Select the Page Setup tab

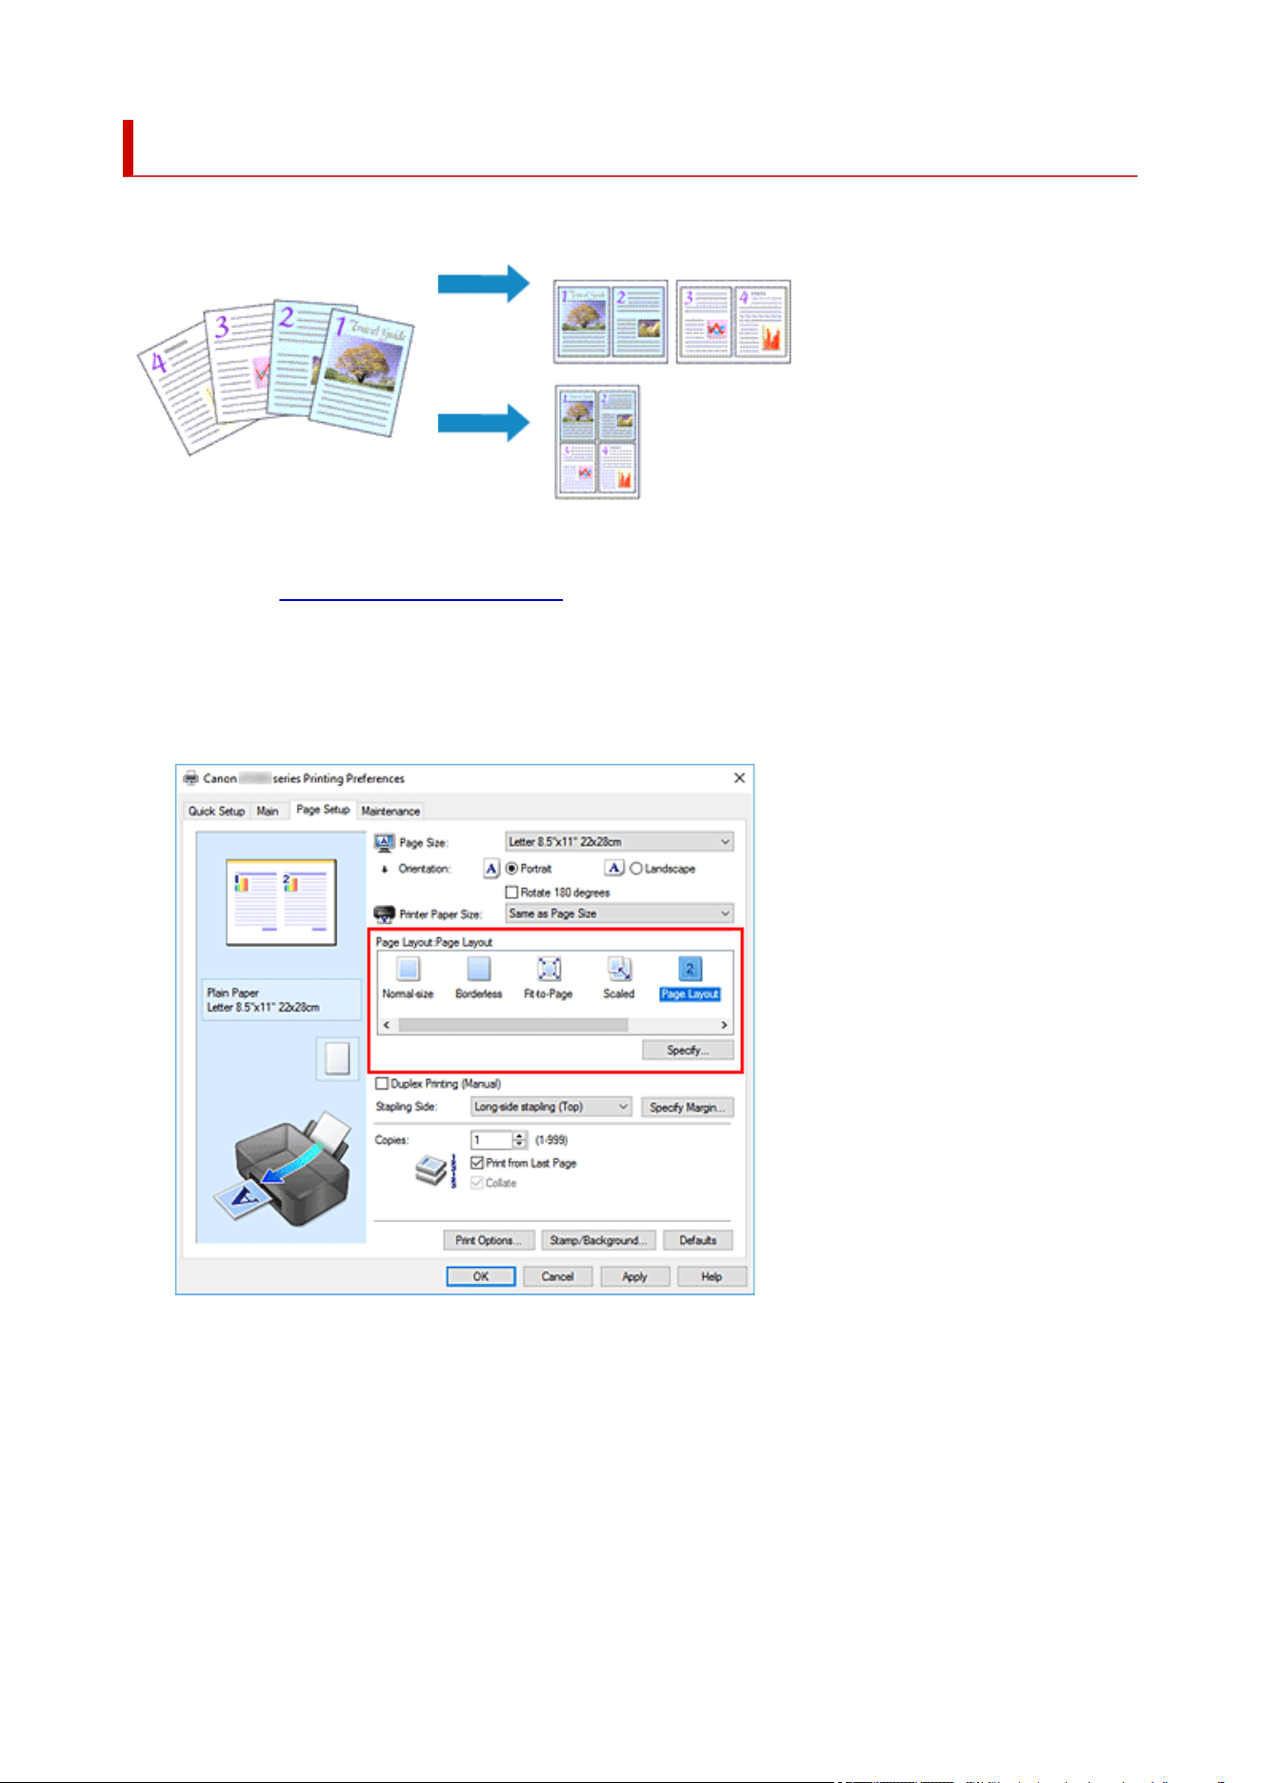pyautogui.click(x=323, y=810)
